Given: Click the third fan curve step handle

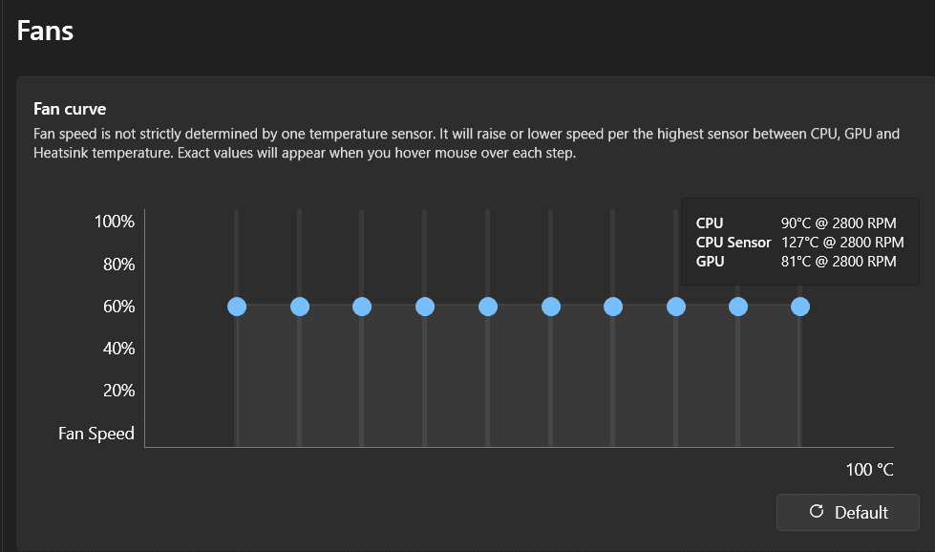Looking at the screenshot, I should click(362, 307).
